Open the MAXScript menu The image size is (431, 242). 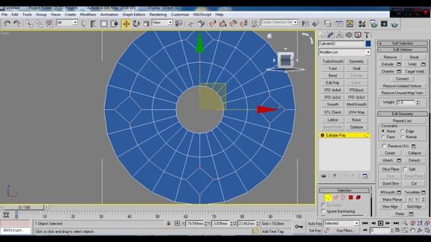[x=202, y=15]
